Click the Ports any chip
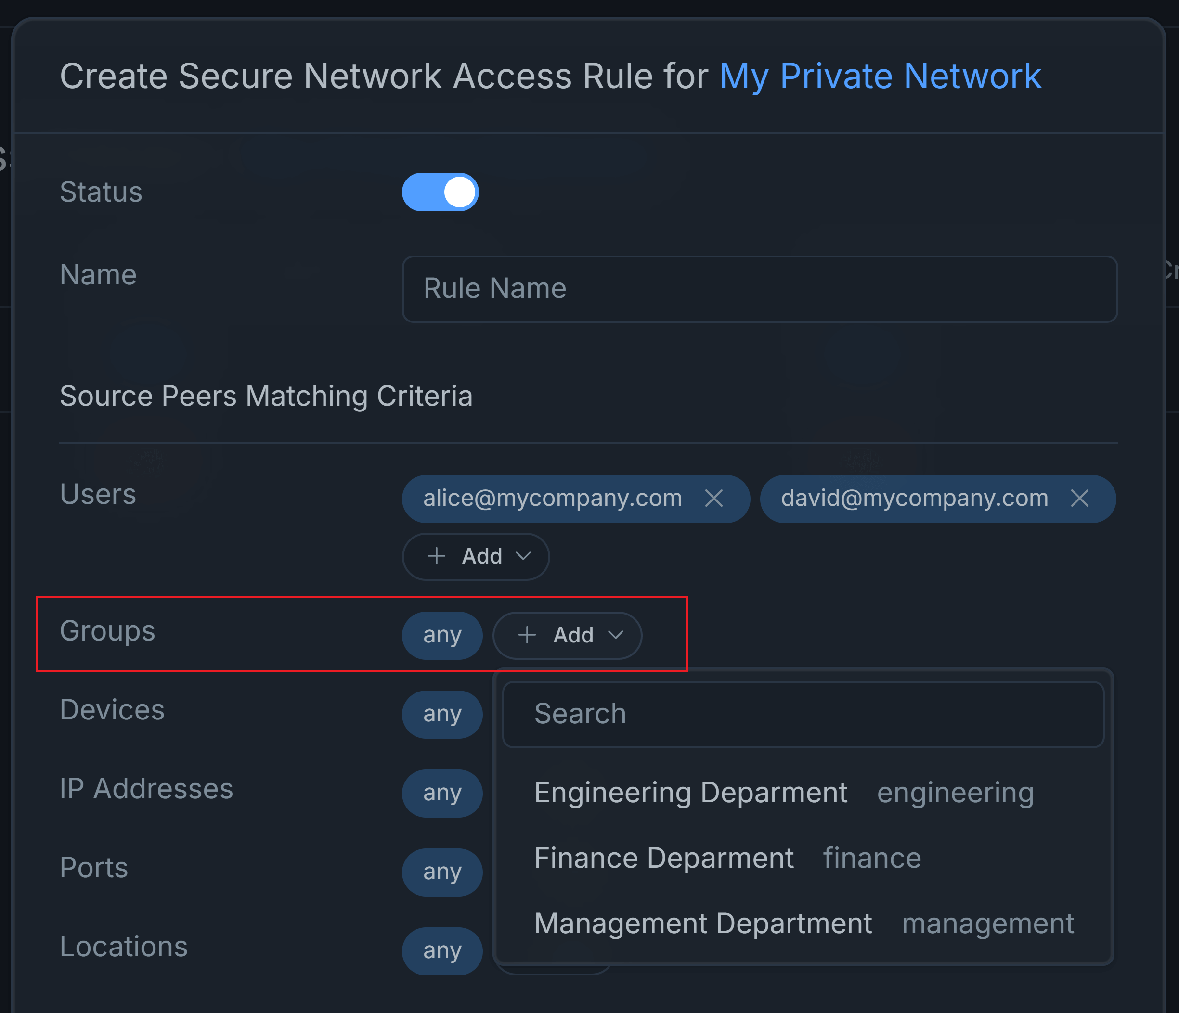 point(442,872)
